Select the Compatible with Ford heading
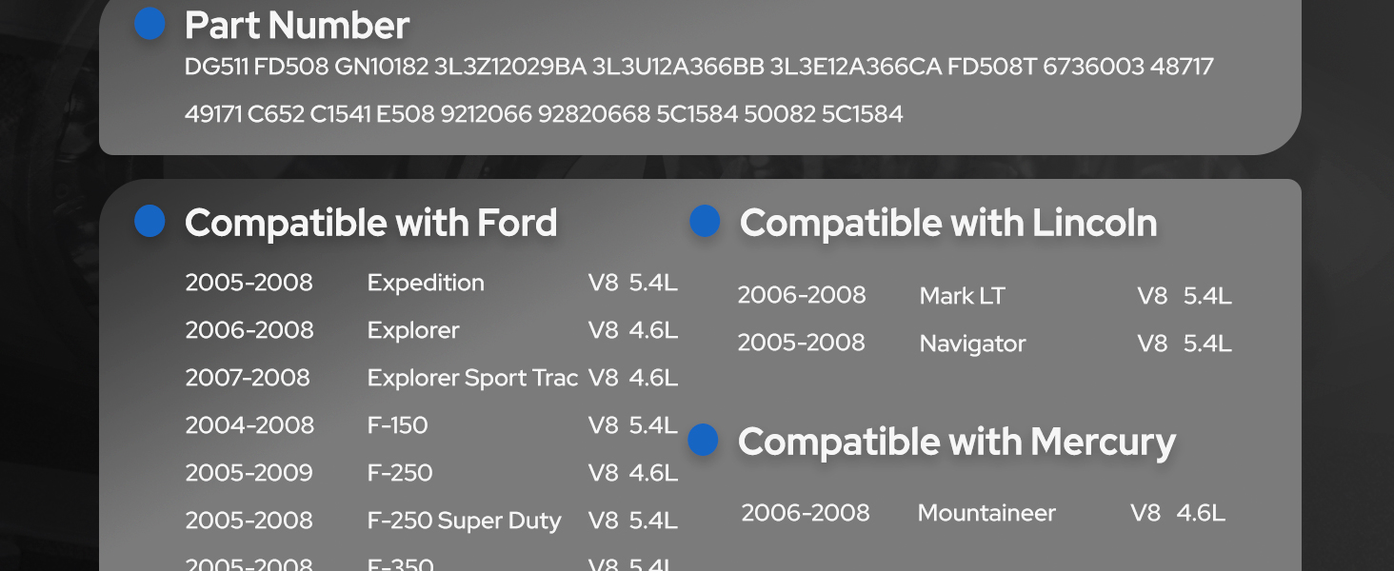 (370, 224)
